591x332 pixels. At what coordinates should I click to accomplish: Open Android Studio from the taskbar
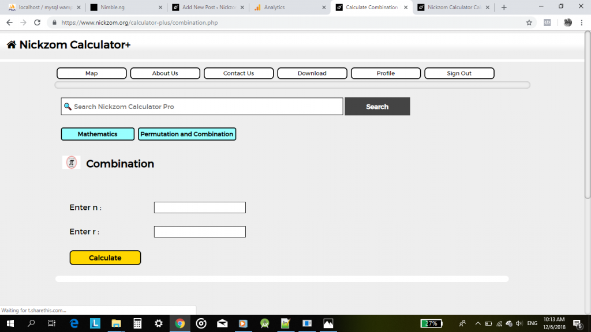coord(264,323)
